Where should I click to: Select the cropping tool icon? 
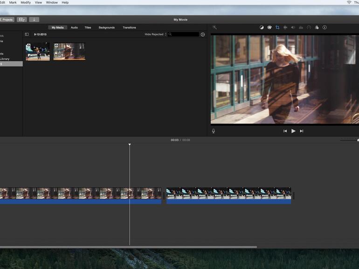pos(277,27)
